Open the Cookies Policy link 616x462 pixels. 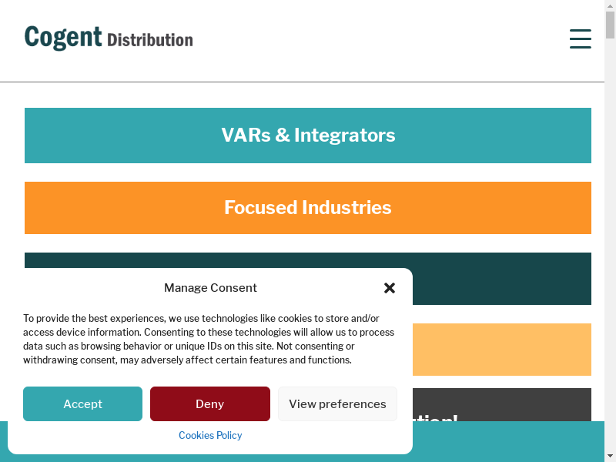[210, 435]
